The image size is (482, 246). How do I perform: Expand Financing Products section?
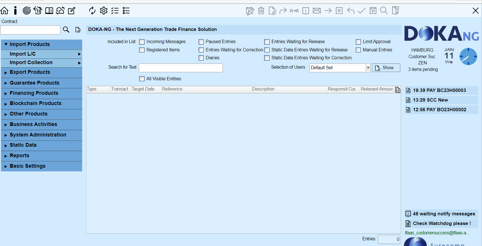coord(42,93)
